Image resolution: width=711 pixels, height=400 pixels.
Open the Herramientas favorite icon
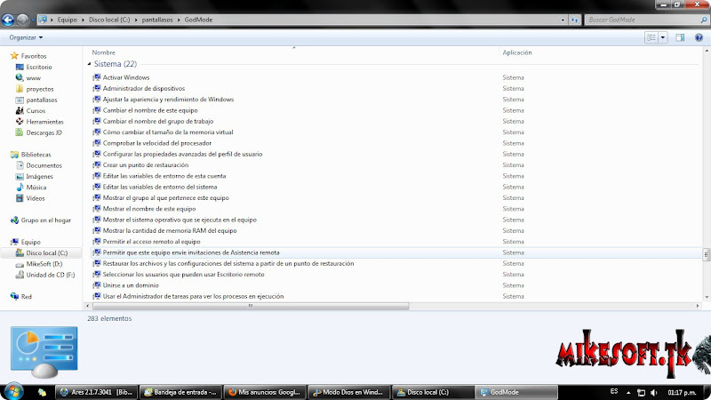(20, 122)
